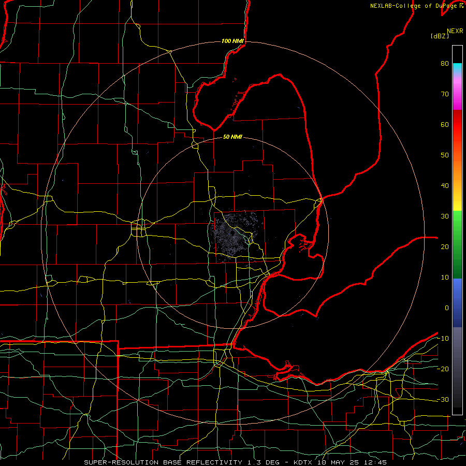466x466 pixels.
Task: Click the 60 value on the dBZ scale
Action: tap(445, 124)
